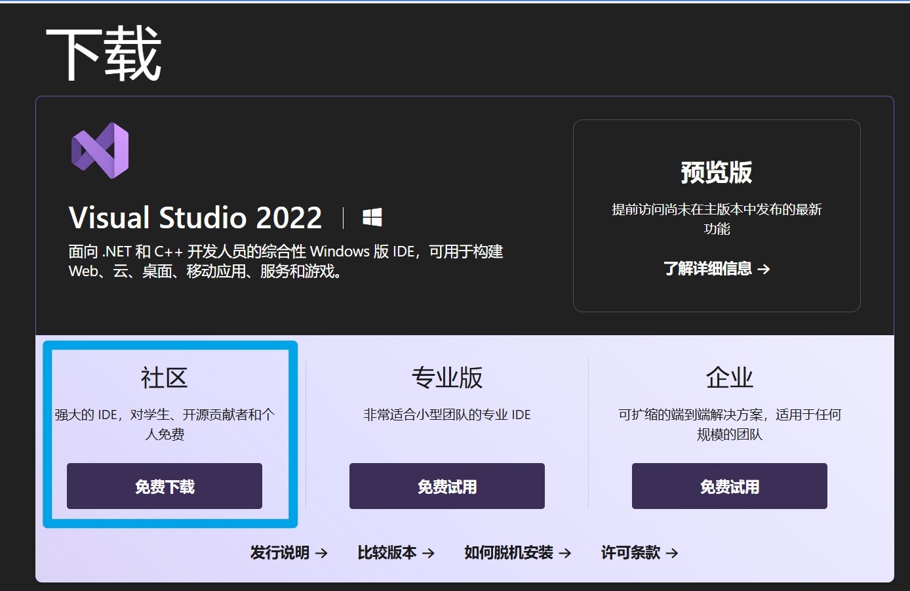Click the arrow after 发行说明
The width and height of the screenshot is (910, 591).
321,553
